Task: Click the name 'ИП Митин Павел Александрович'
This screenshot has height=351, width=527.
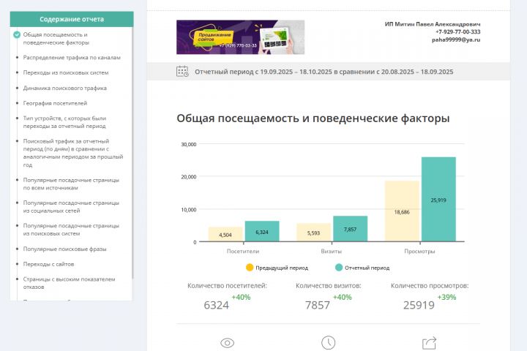Action: [x=433, y=24]
